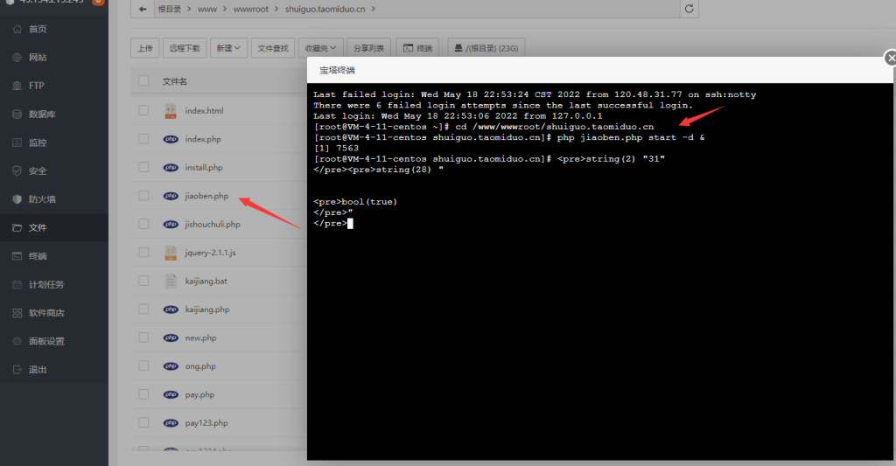Viewport: 896px width, 466px height.
Task: Check the box for index.html
Action: coord(143,111)
